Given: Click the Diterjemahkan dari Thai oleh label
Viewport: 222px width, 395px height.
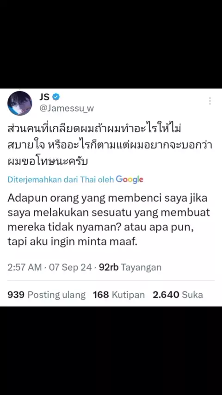Looking at the screenshot, I should tap(61, 179).
